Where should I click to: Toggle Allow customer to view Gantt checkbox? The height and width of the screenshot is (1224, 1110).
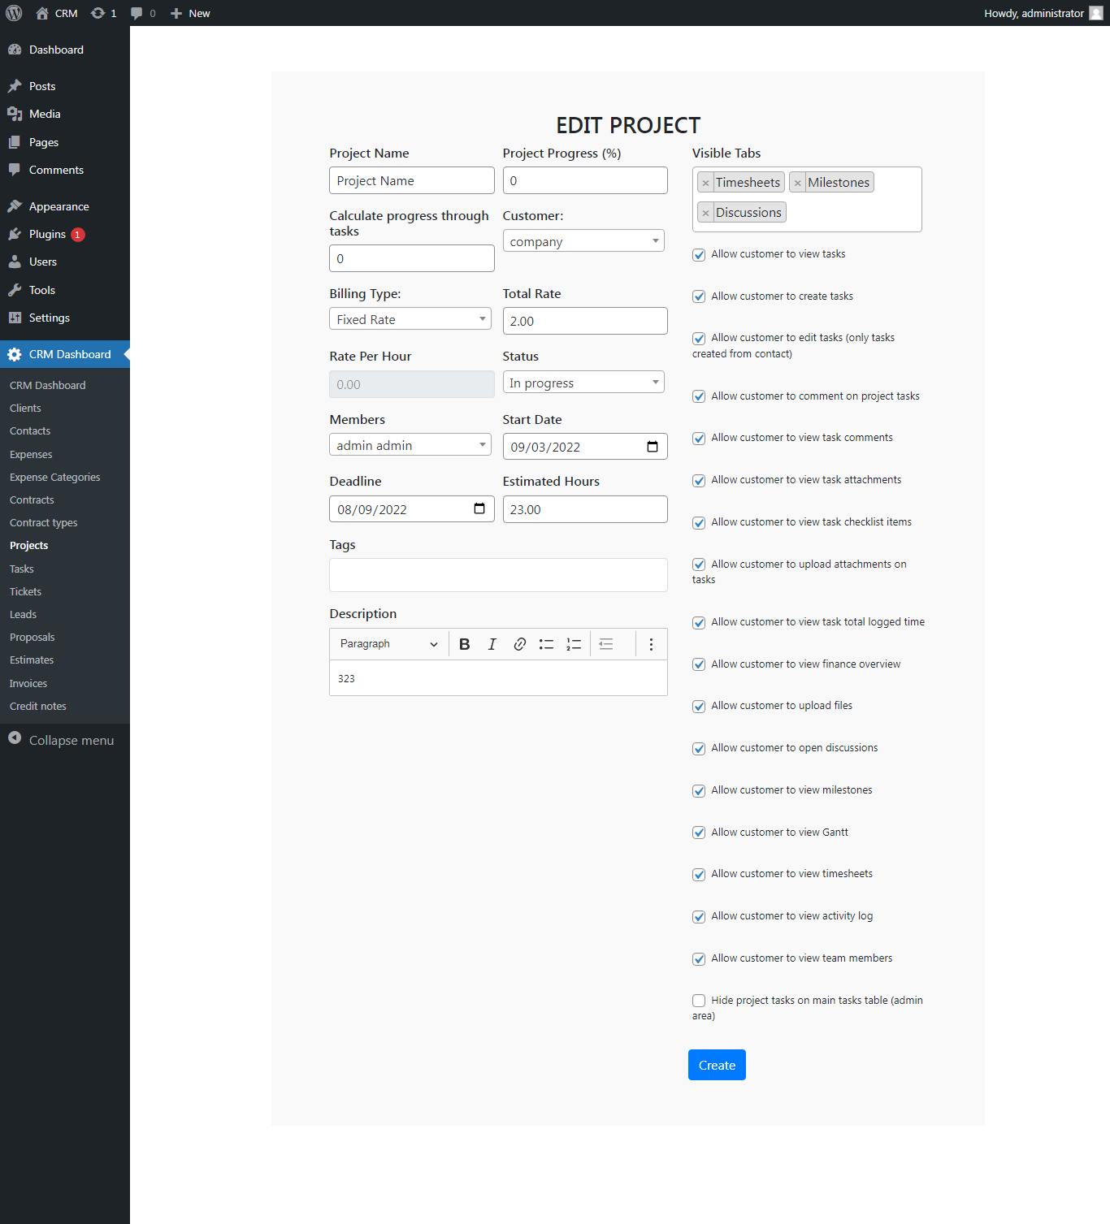pyautogui.click(x=699, y=833)
